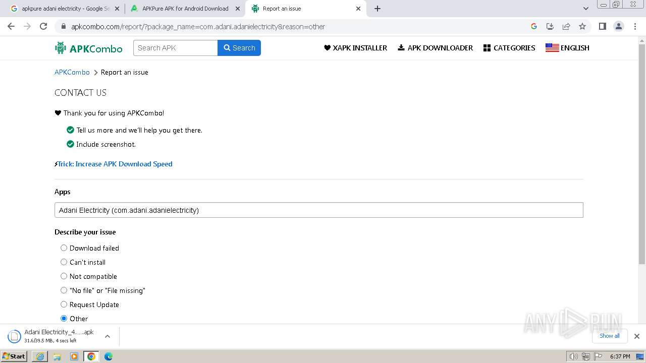The image size is (646, 363).
Task: Select "No file" or "File missing" option
Action: tap(64, 290)
